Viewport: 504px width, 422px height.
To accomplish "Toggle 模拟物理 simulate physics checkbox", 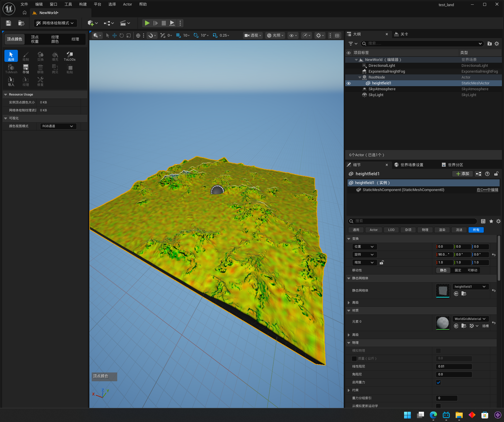I will pos(438,350).
